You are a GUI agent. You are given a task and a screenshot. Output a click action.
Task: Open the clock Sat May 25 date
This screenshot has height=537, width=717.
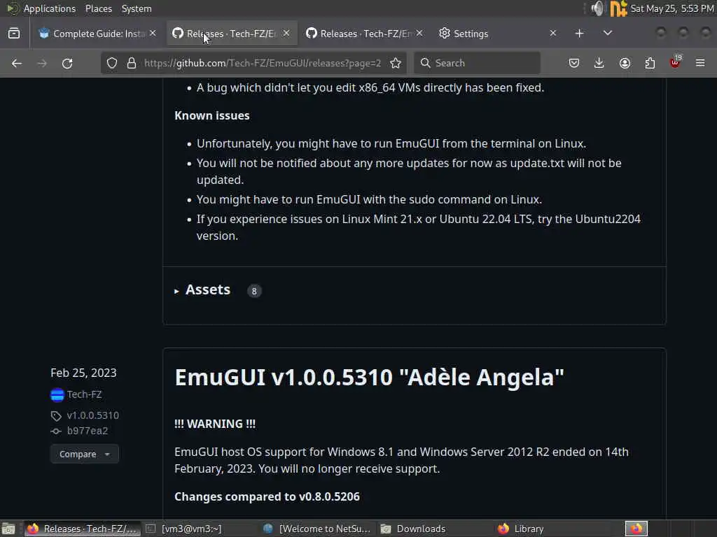672,8
